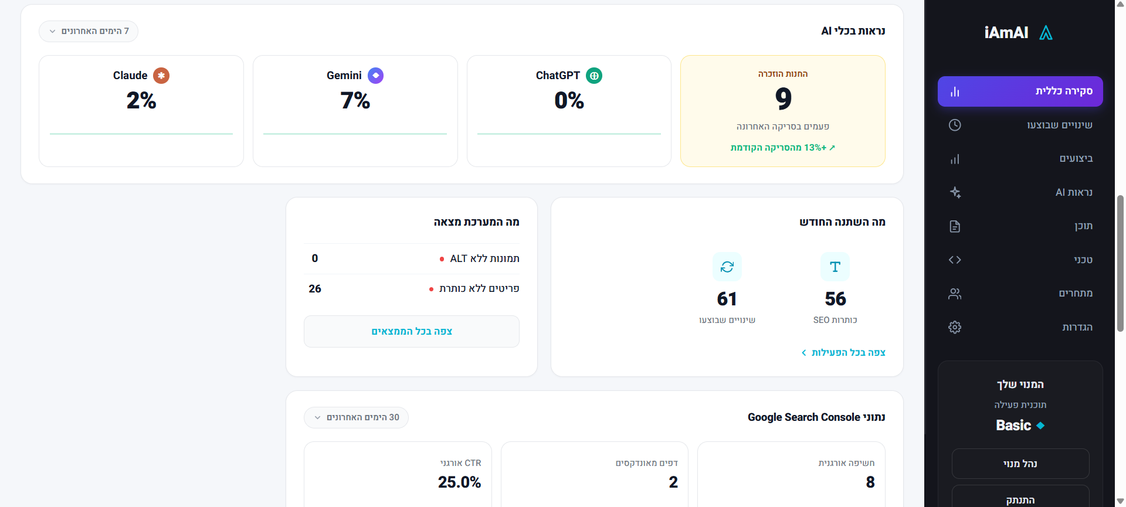Click the Claude logo icon

click(x=161, y=76)
